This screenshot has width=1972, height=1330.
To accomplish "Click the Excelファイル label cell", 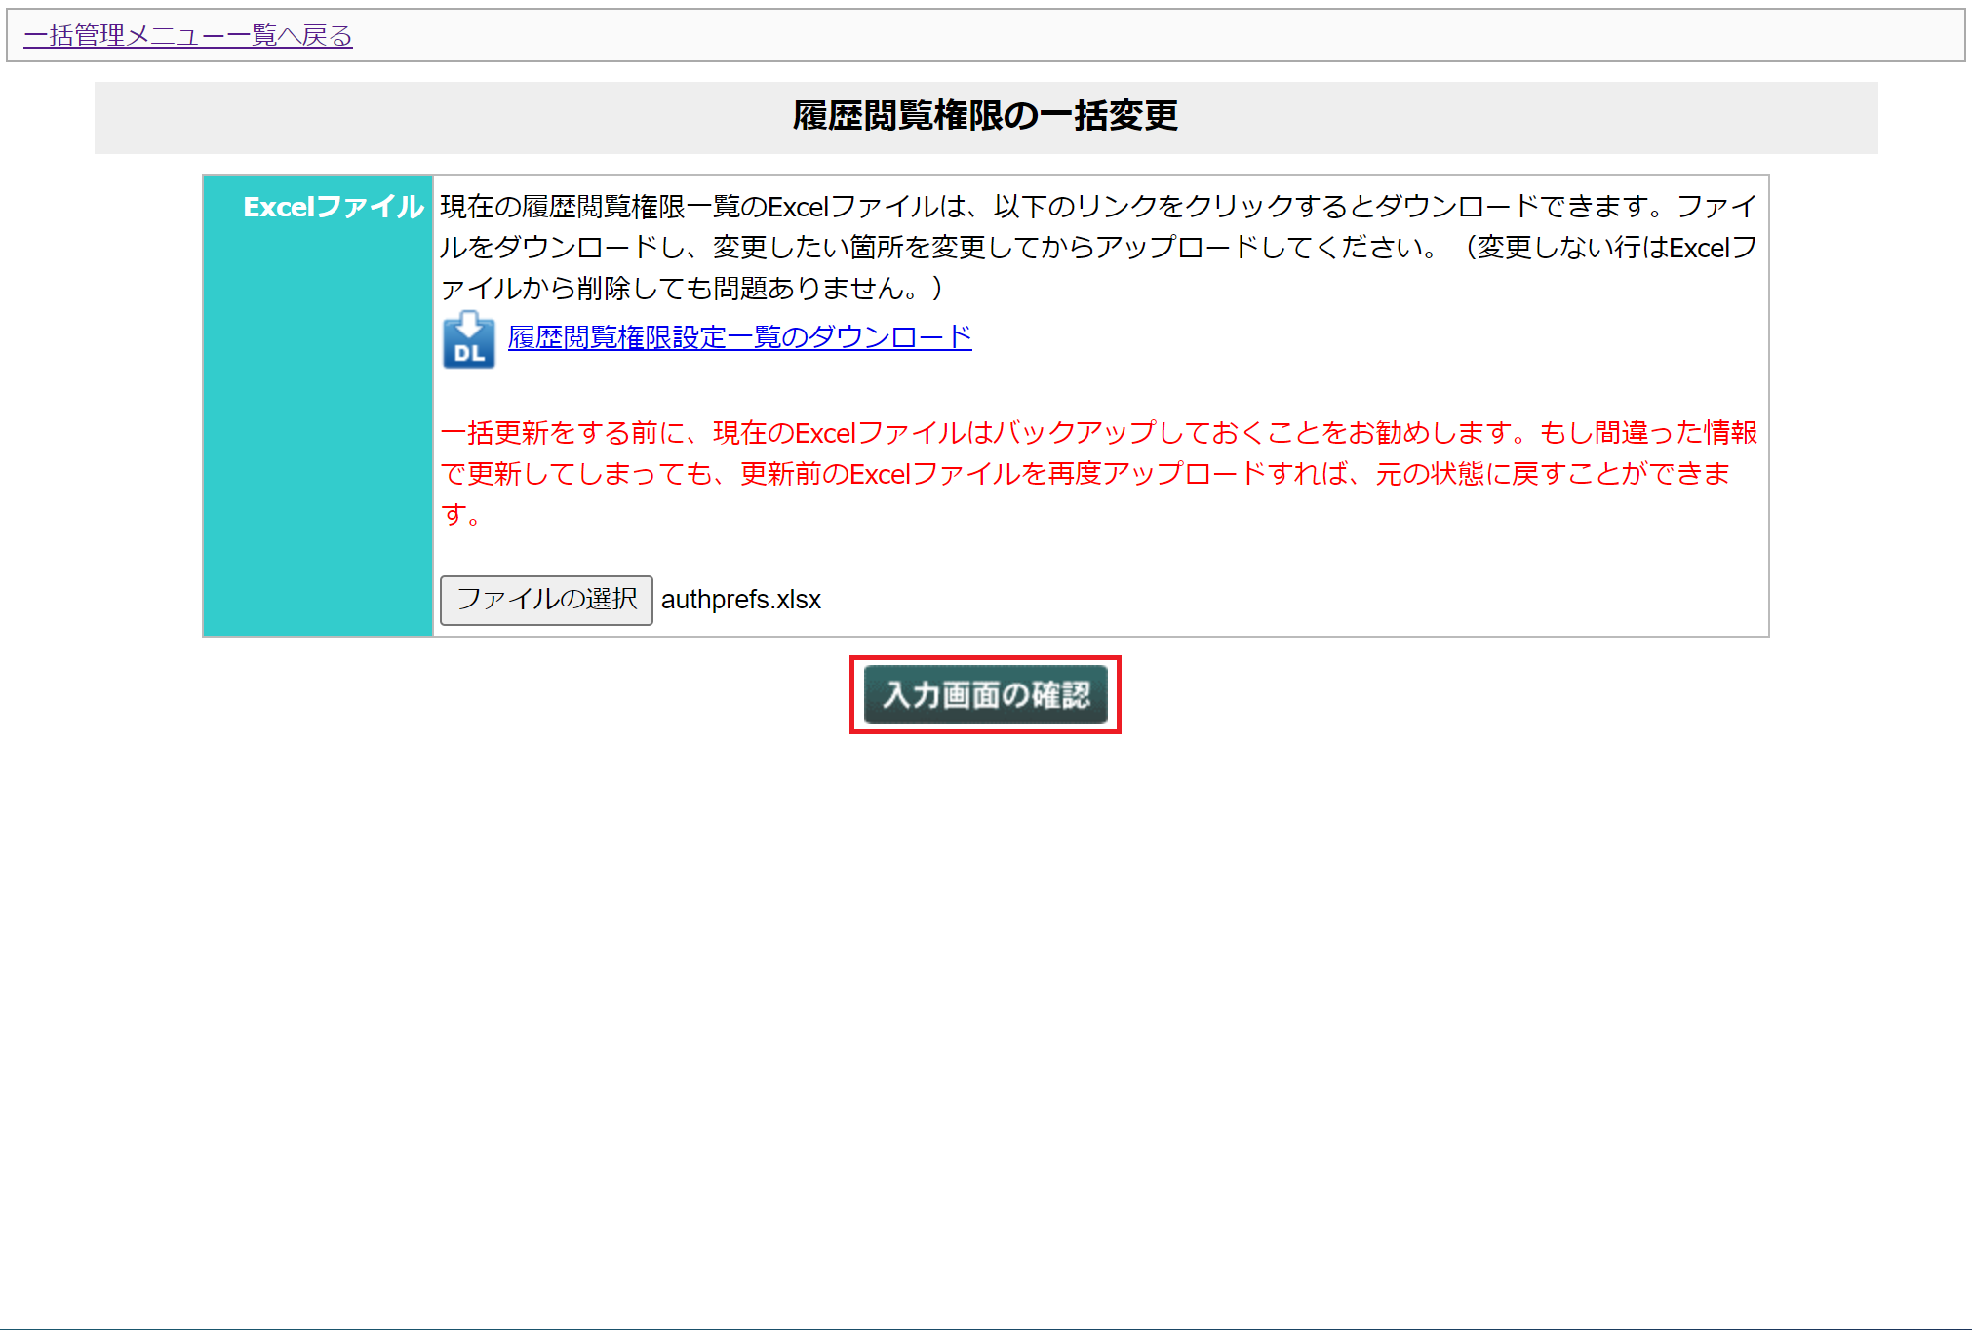I will (318, 406).
